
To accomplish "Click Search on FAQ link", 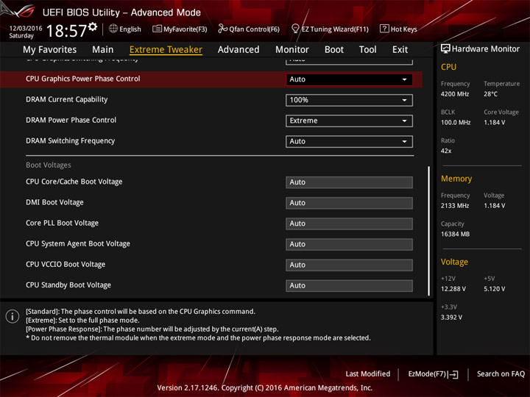I will [501, 373].
